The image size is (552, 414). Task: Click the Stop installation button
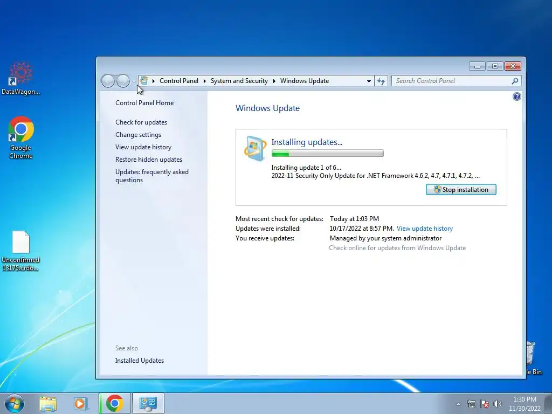[461, 189]
